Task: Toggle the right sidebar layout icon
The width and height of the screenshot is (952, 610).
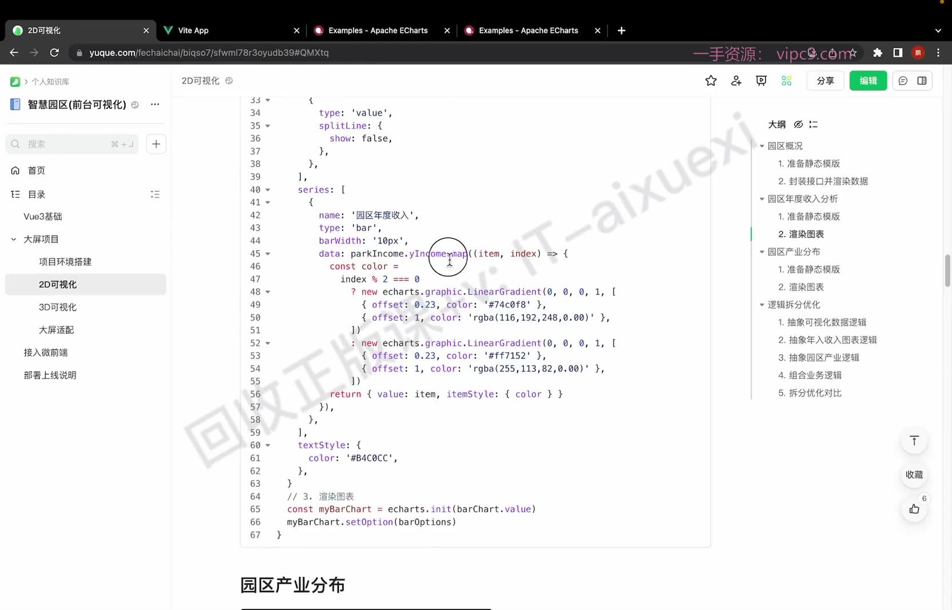Action: 922,81
